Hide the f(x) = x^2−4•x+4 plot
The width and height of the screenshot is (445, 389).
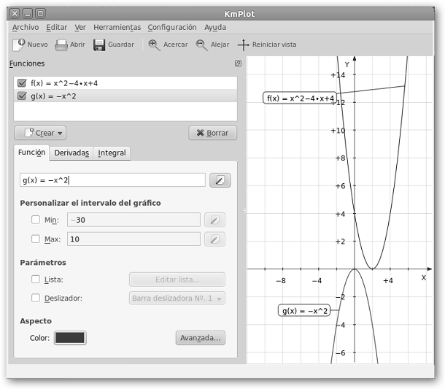pyautogui.click(x=22, y=83)
